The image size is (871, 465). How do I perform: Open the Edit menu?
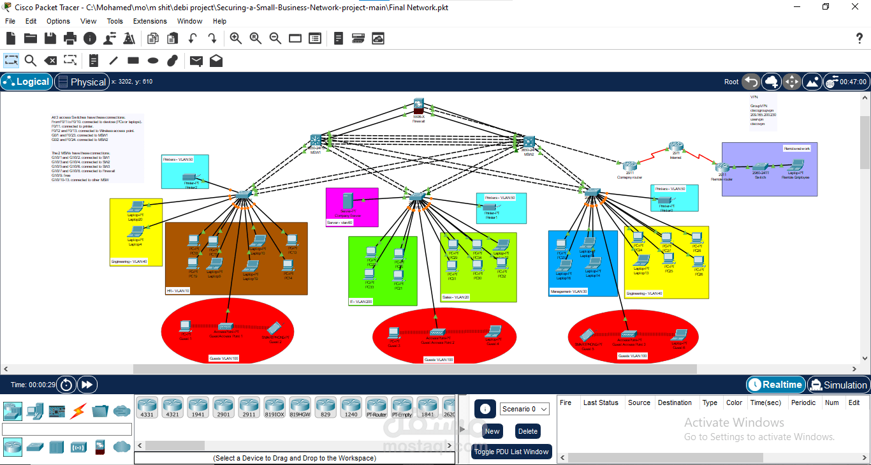click(31, 21)
